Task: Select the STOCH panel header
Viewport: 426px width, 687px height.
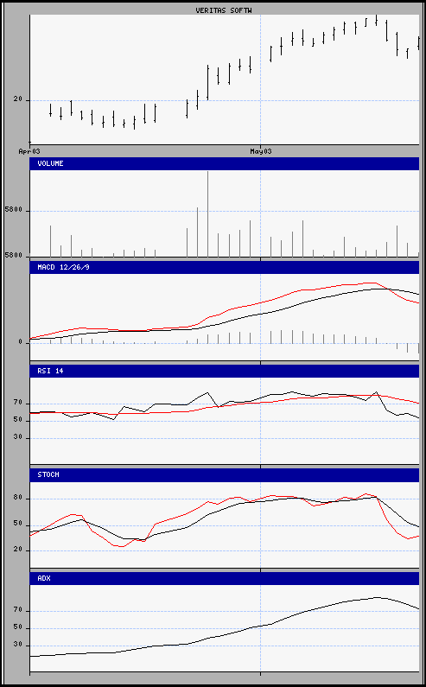Action: [x=225, y=475]
